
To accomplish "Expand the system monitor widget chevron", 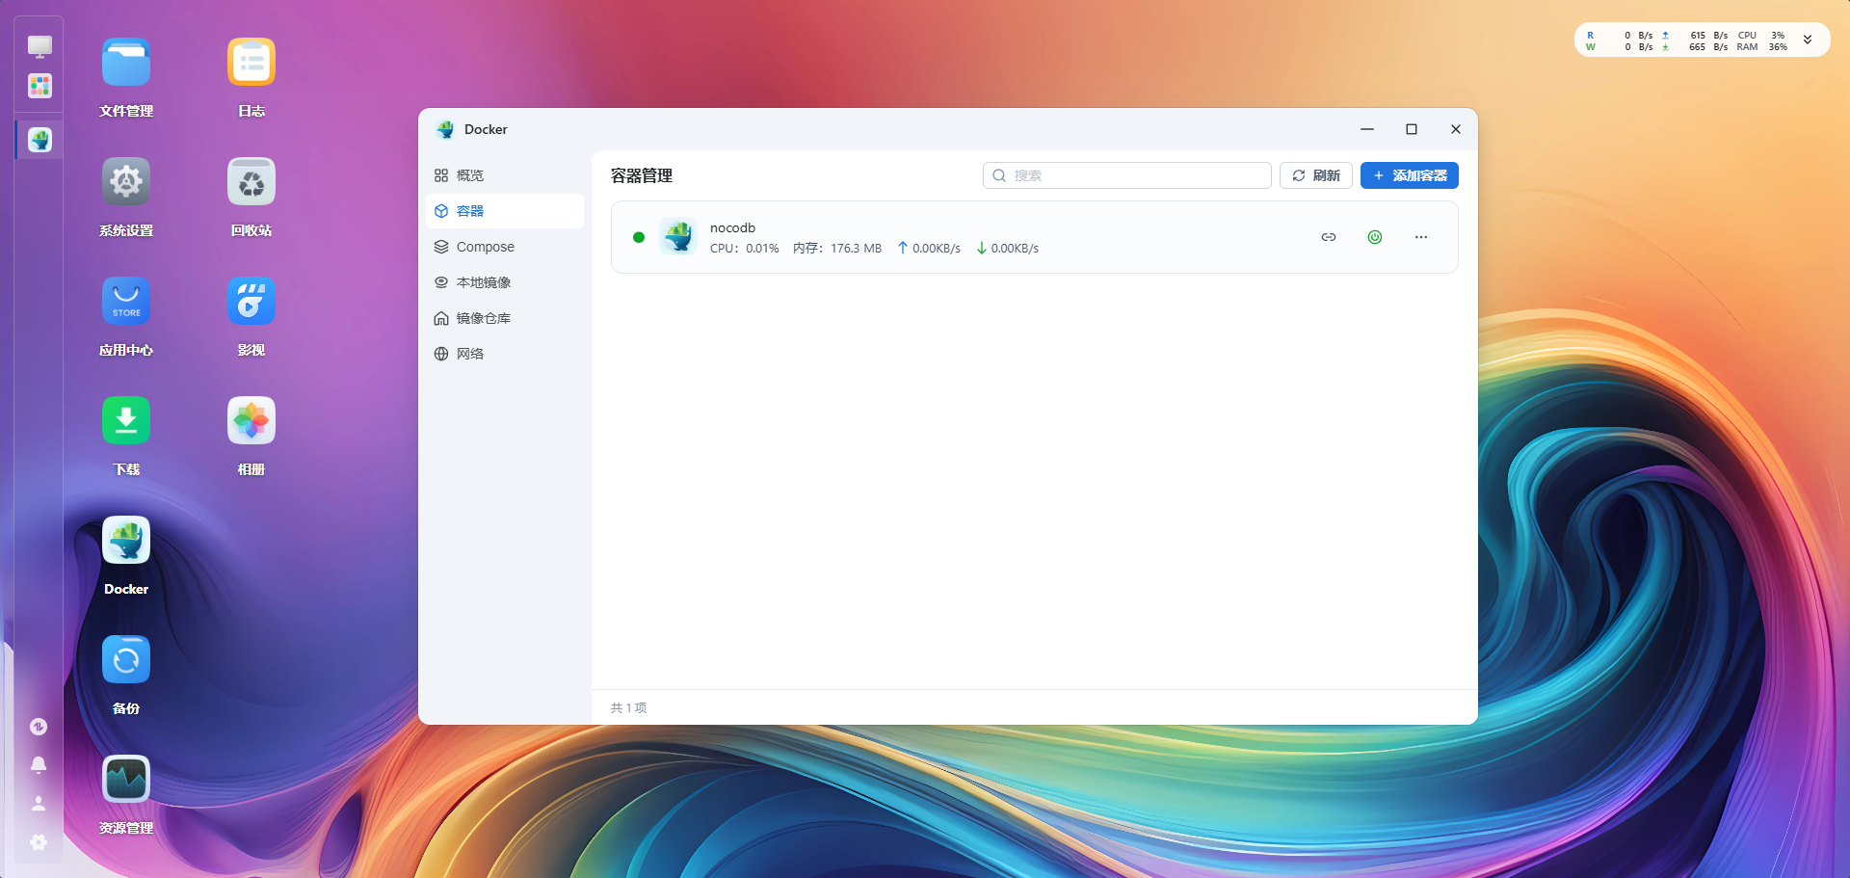I will (1808, 40).
